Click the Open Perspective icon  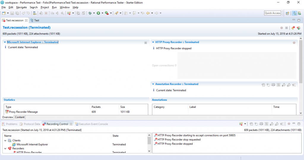[x=287, y=13]
